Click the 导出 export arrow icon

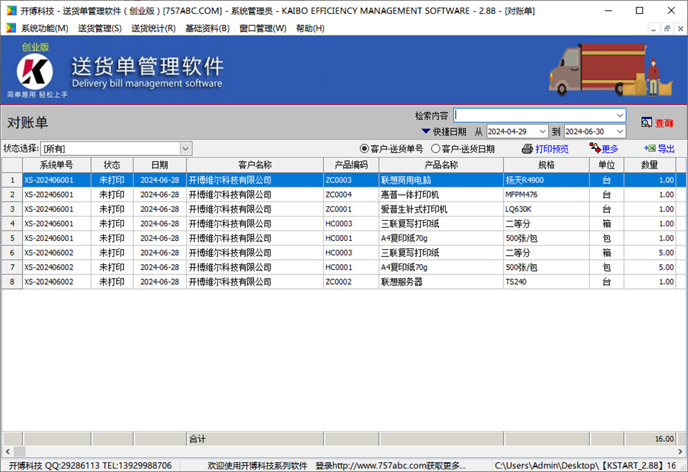650,149
